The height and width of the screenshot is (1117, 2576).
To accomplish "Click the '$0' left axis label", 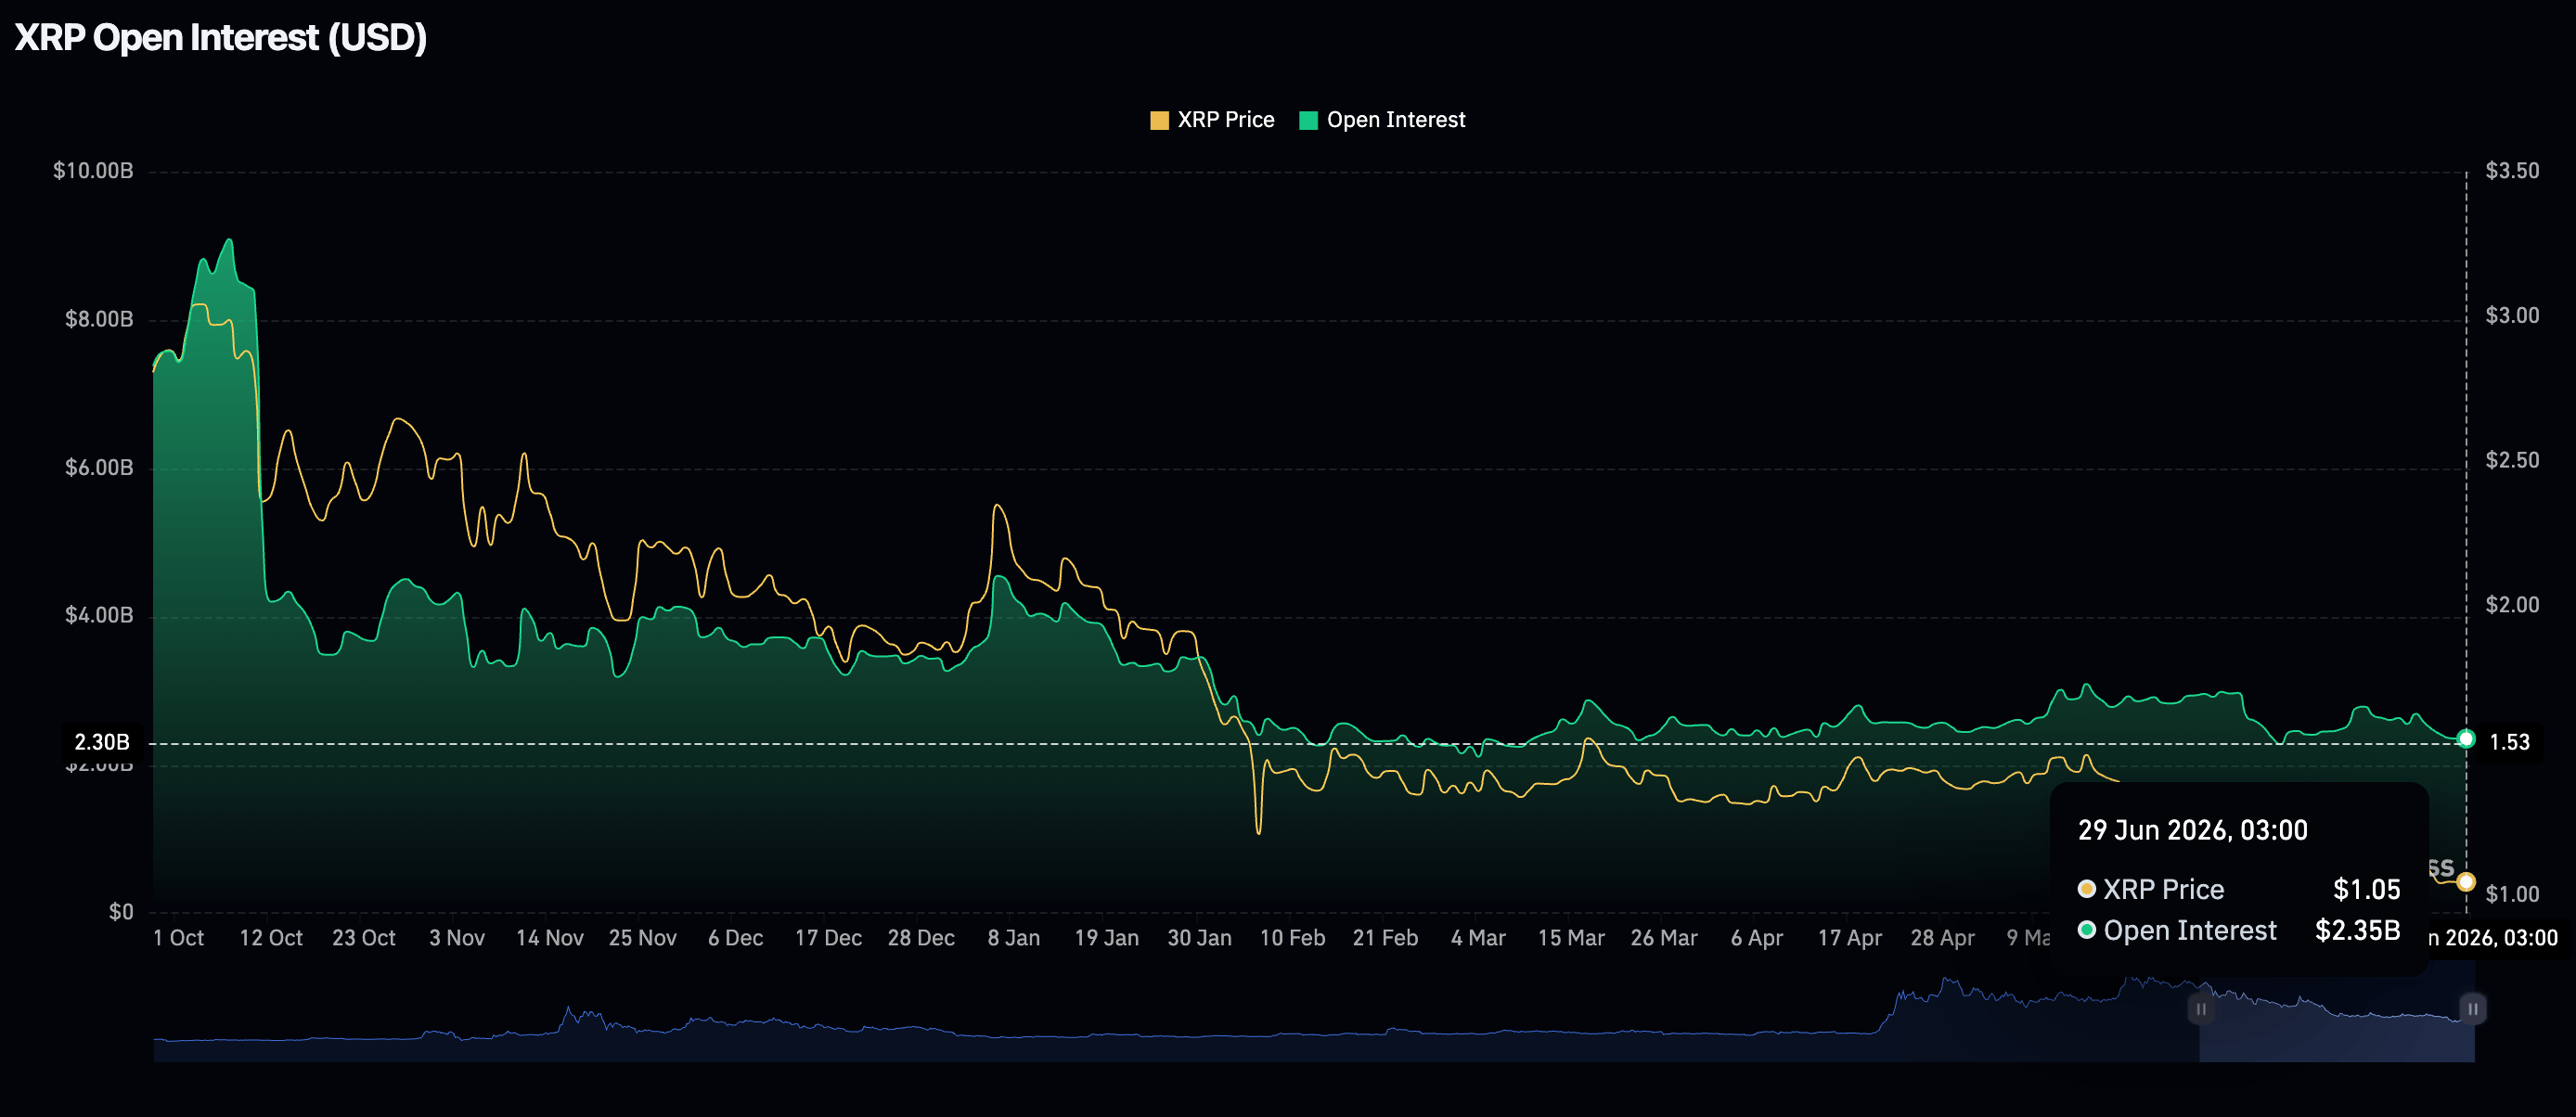I will click(x=121, y=912).
